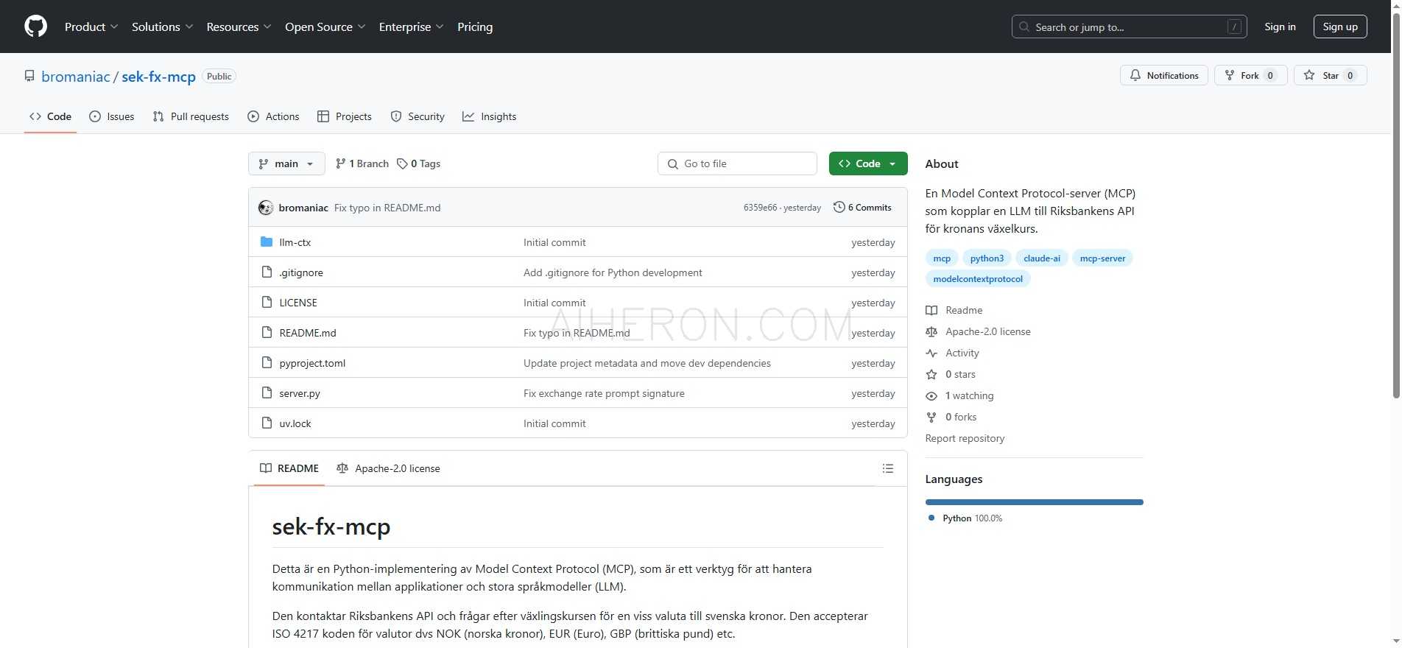Screen dimensions: 1402x648
Task: View the 0 Tags list
Action: 418,163
